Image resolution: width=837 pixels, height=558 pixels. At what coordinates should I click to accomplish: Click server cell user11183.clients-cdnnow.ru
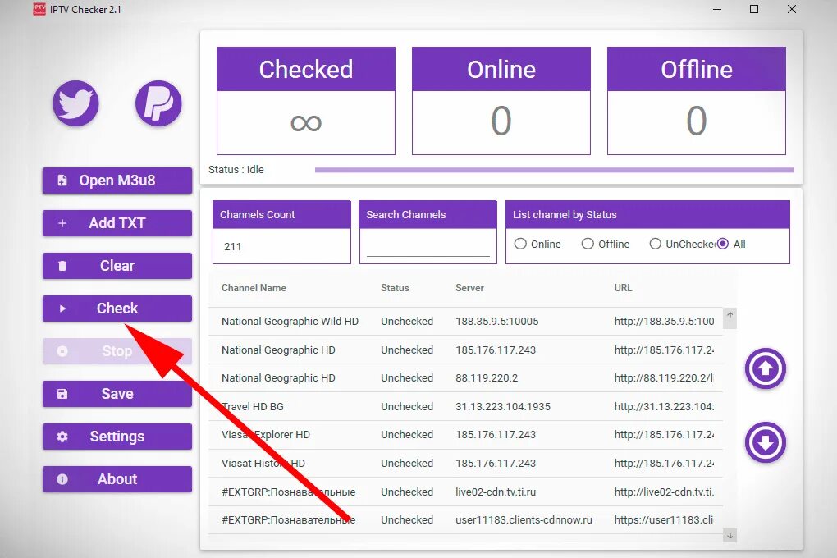(x=524, y=520)
